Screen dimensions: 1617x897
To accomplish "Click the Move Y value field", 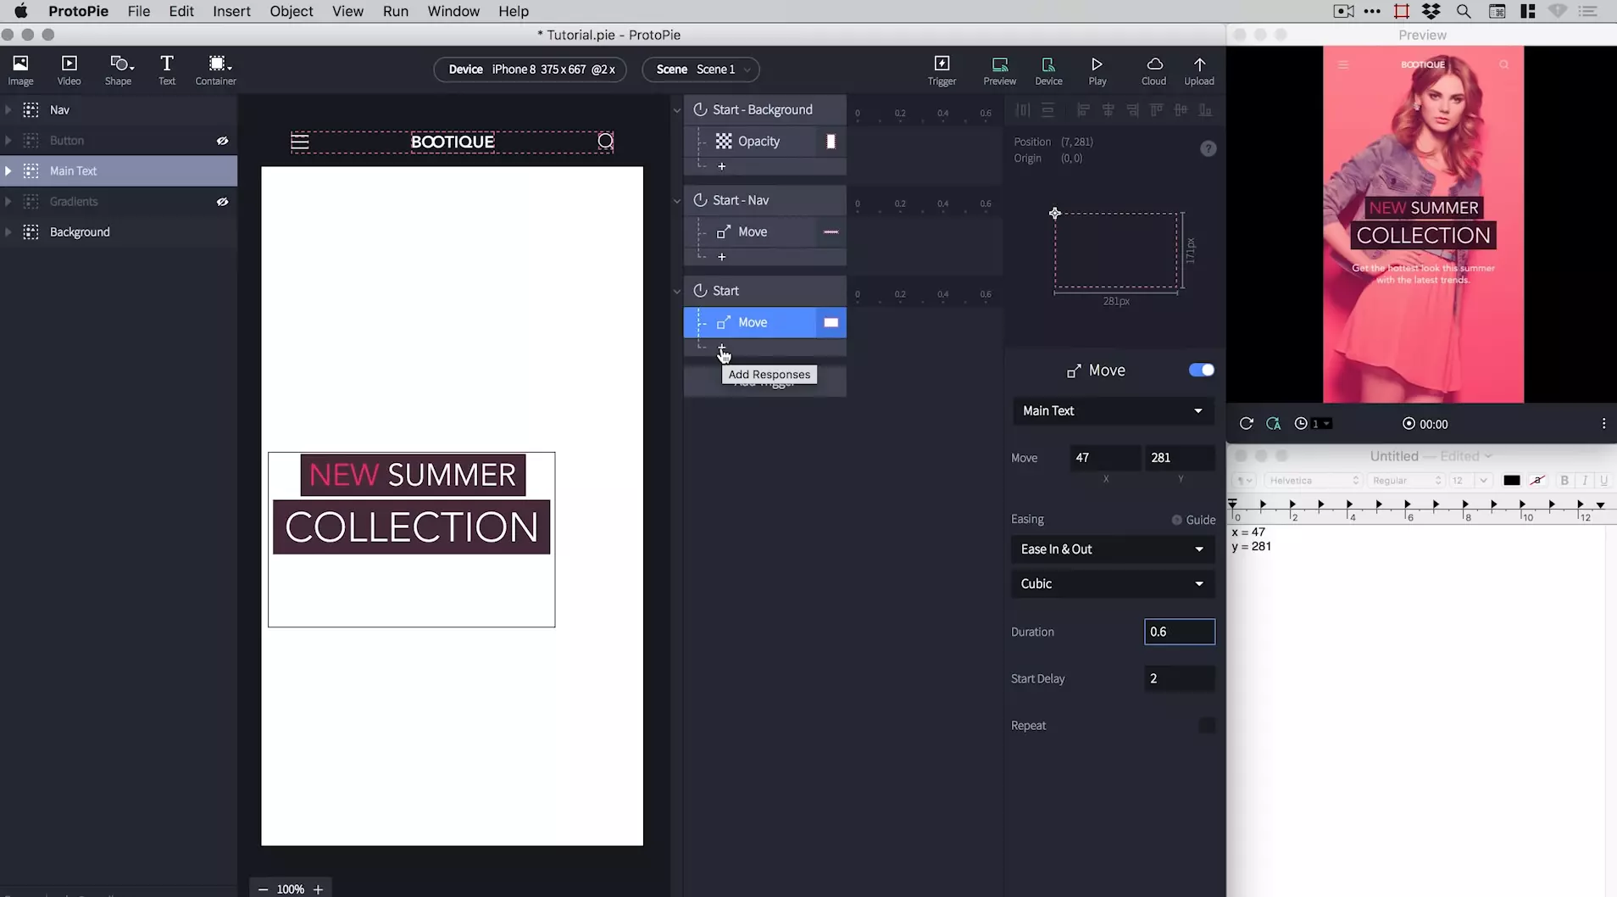I will [1180, 457].
